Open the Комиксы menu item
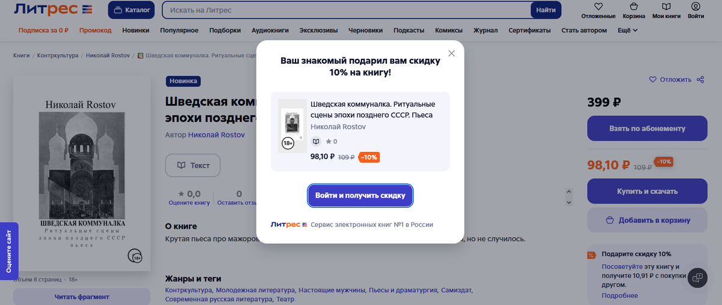The height and width of the screenshot is (305, 722). coord(449,31)
